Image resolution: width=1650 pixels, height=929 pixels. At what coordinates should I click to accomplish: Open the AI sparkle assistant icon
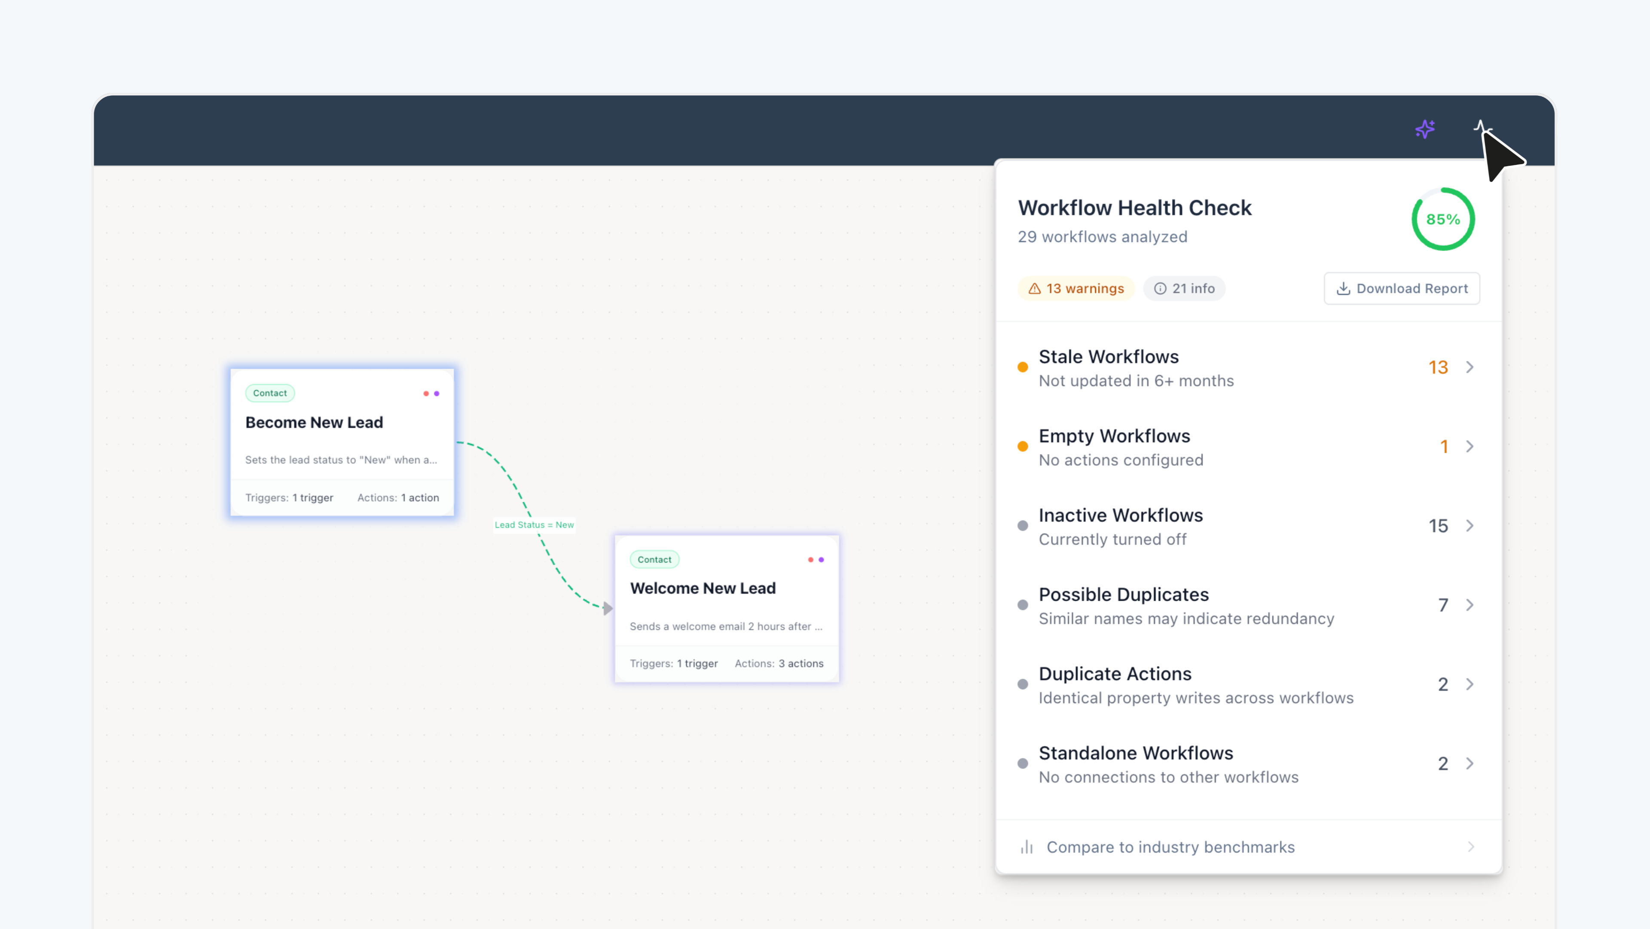click(1424, 129)
